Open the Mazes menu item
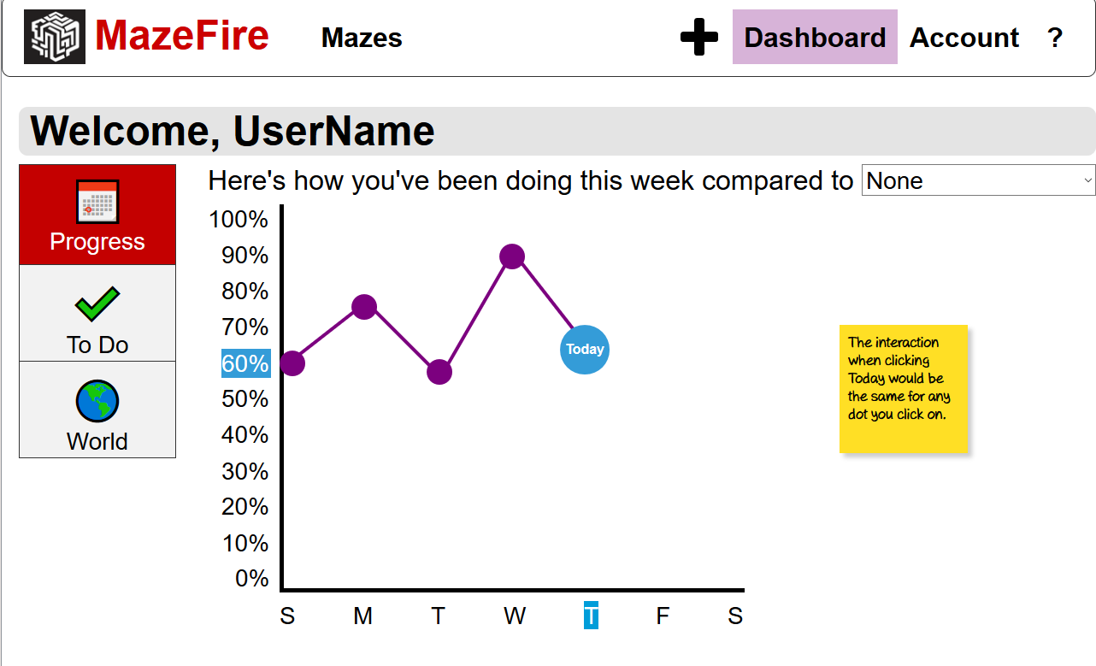The image size is (1096, 666). tap(362, 38)
